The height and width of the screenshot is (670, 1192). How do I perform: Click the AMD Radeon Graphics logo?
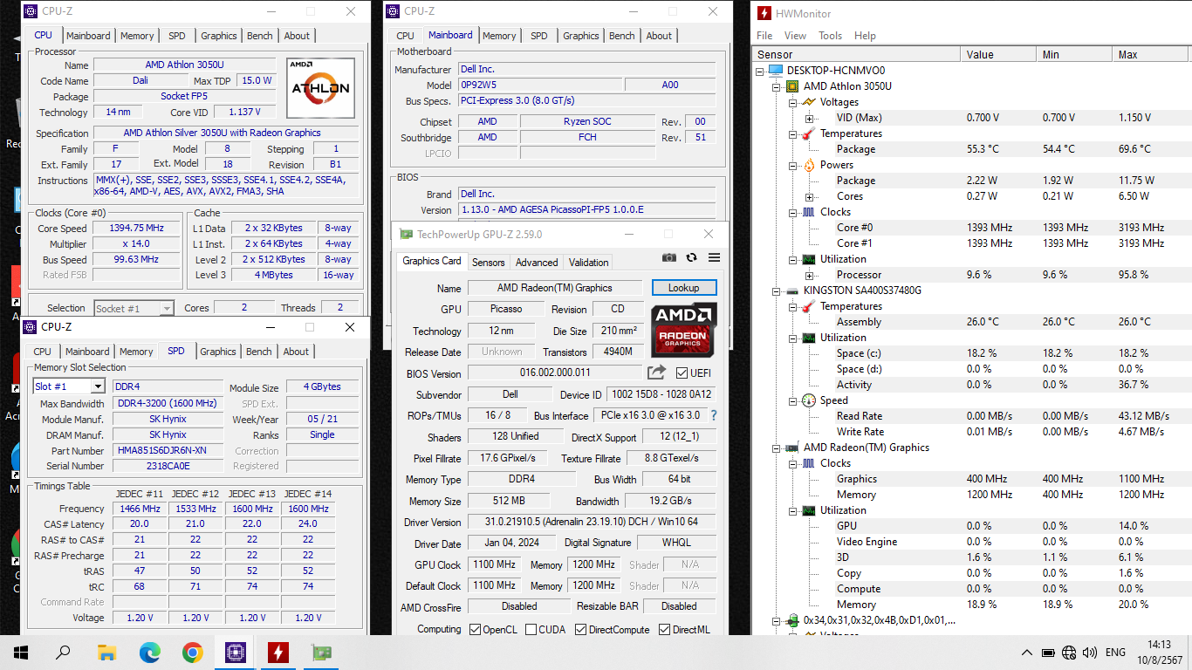[684, 330]
